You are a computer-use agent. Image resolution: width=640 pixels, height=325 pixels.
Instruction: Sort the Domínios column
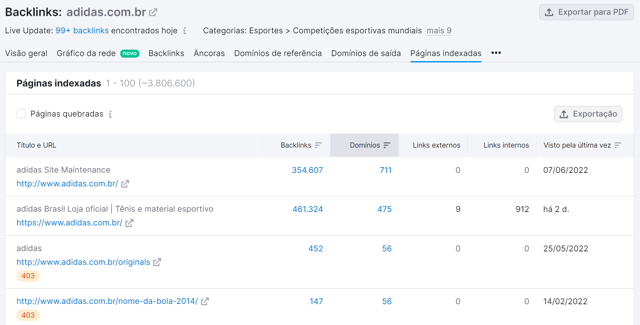387,145
